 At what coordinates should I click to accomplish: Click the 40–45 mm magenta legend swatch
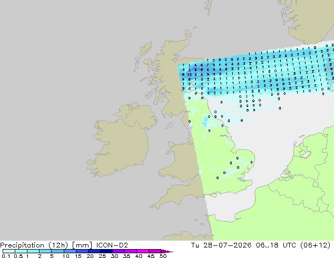click(x=143, y=251)
